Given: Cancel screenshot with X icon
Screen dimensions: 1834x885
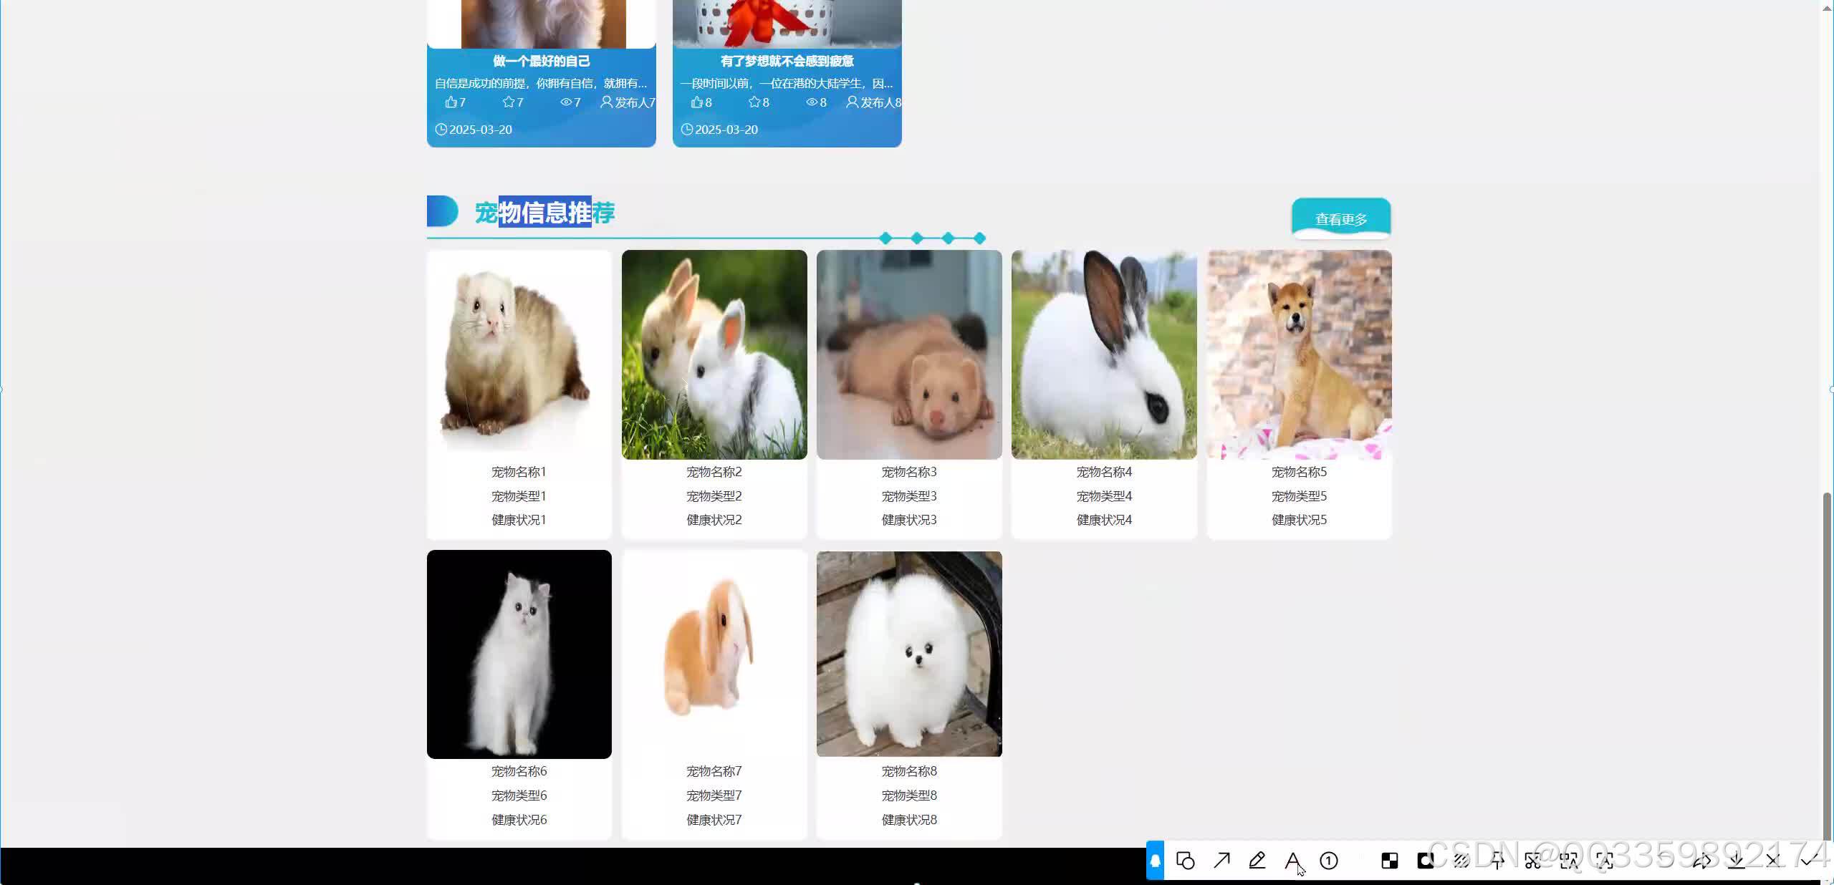Looking at the screenshot, I should tap(1773, 861).
